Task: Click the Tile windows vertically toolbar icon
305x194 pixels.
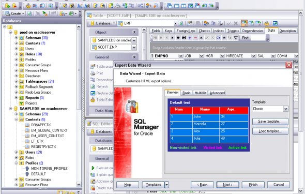Action: tap(184, 6)
